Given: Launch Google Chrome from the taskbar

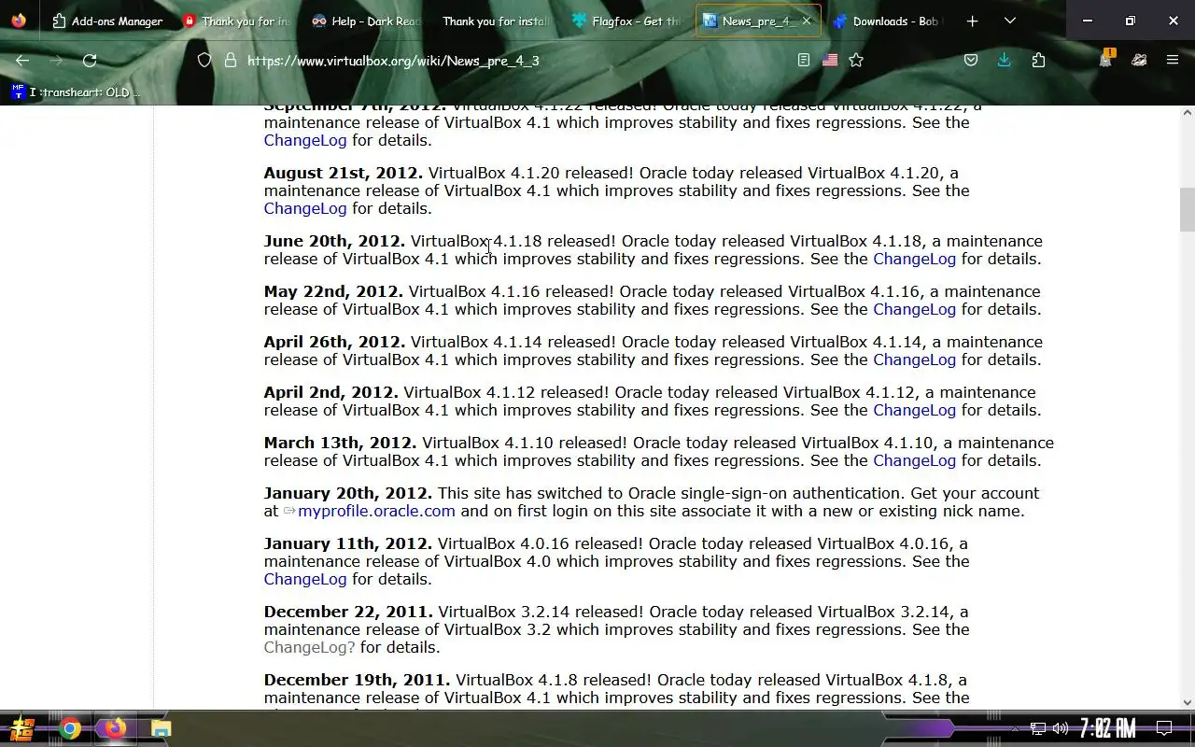Looking at the screenshot, I should 70,728.
